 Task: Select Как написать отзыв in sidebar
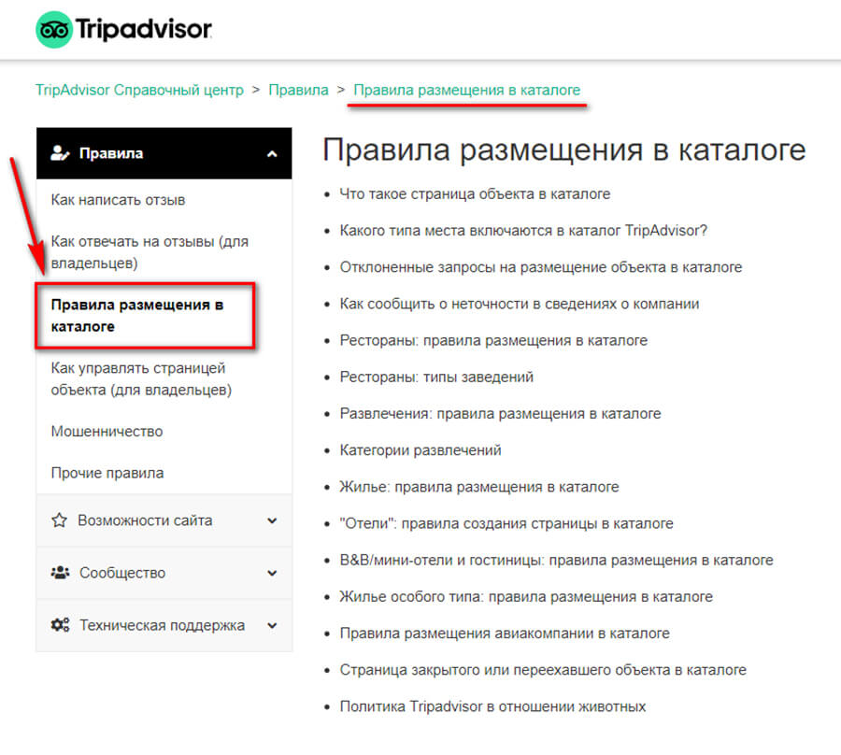coord(118,200)
